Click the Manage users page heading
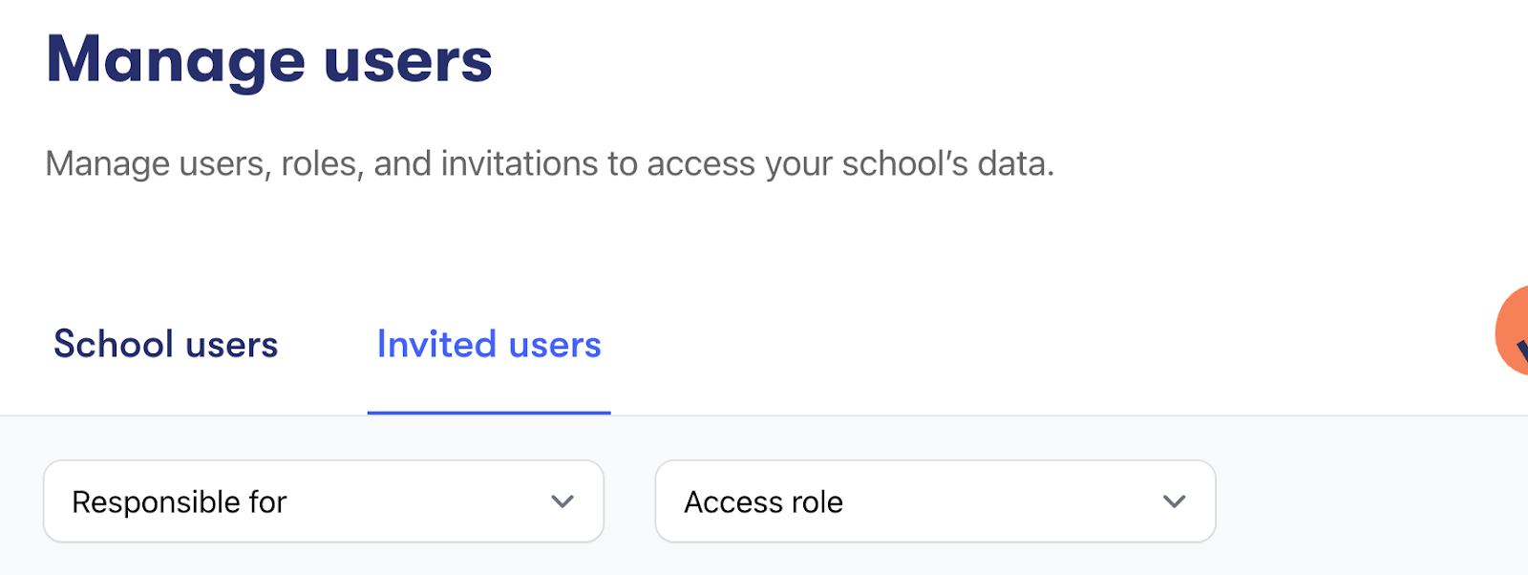 point(268,60)
